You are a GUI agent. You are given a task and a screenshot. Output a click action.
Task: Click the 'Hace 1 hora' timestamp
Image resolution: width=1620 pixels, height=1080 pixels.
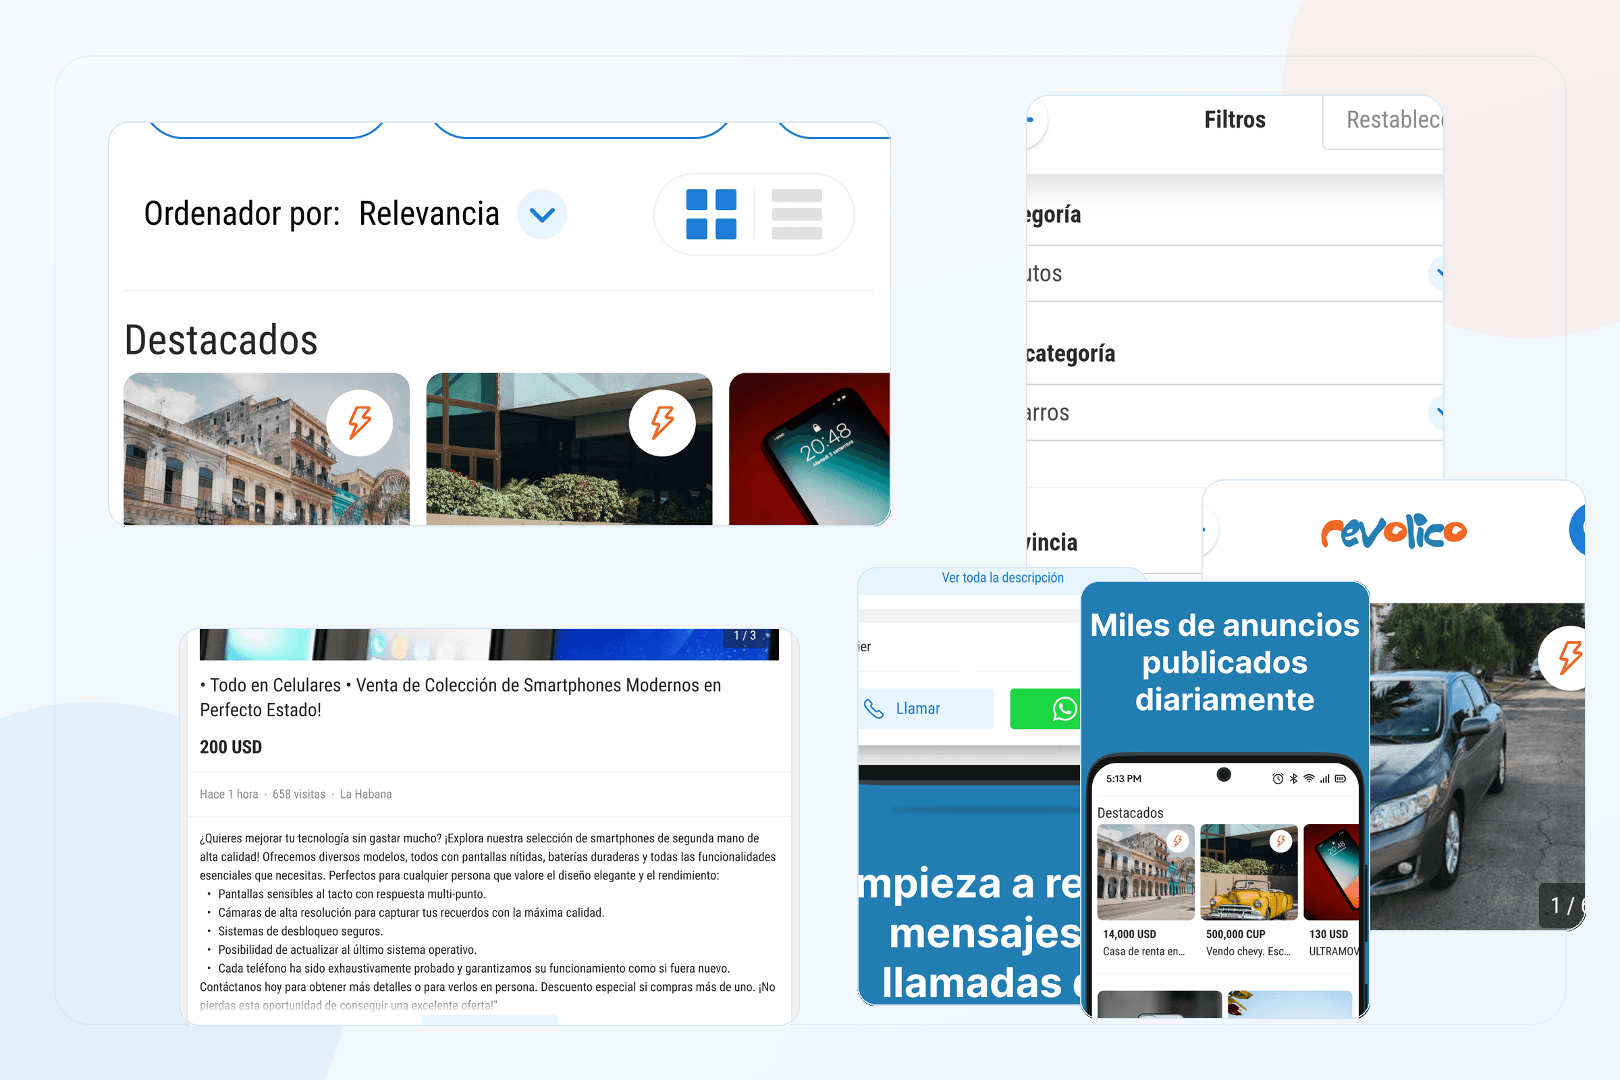pyautogui.click(x=229, y=794)
